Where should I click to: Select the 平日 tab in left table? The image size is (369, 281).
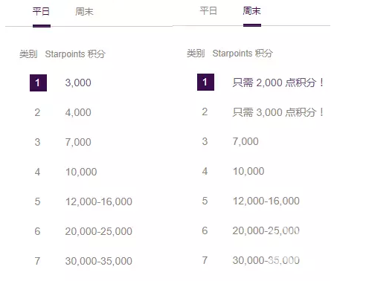41,12
